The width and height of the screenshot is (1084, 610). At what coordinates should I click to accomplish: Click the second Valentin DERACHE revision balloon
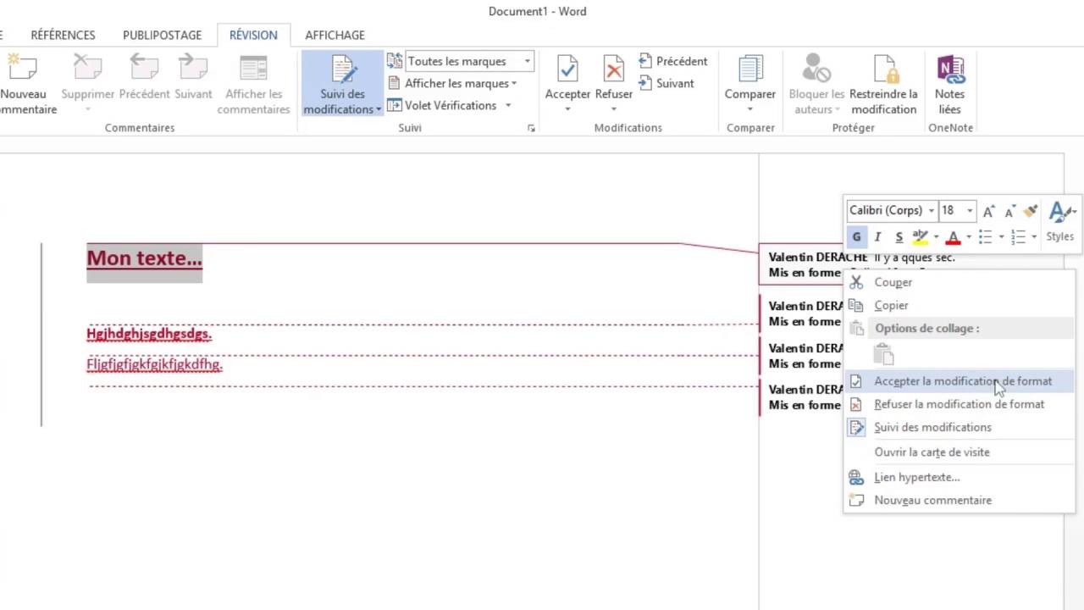coord(802,313)
